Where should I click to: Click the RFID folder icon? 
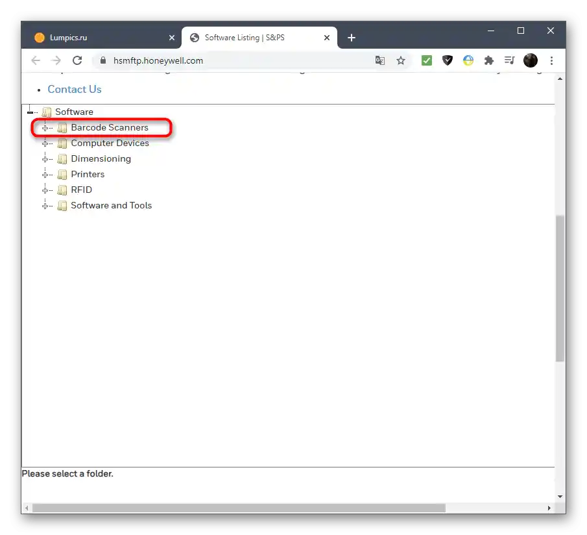point(62,190)
